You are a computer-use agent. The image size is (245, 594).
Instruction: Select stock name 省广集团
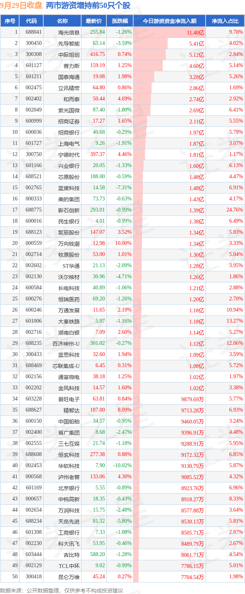[x=69, y=432]
